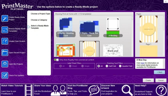168x96 pixels.
Task: Open Watch Video Tutorials film strip icon
Action: point(28,90)
